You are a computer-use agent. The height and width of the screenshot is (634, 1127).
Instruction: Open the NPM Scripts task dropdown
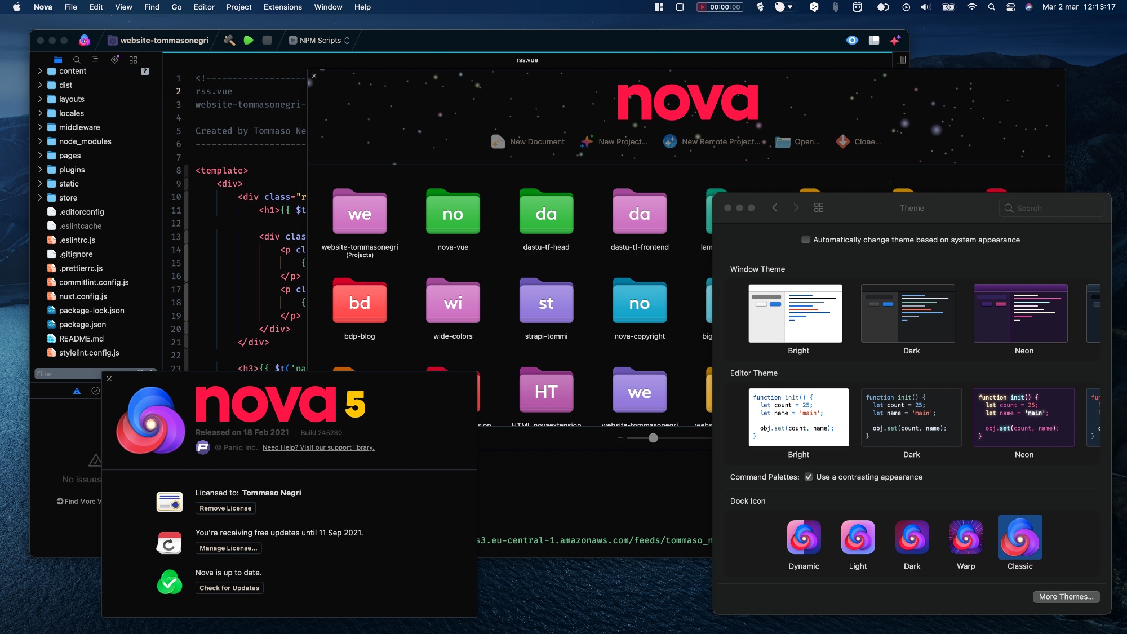coord(320,40)
